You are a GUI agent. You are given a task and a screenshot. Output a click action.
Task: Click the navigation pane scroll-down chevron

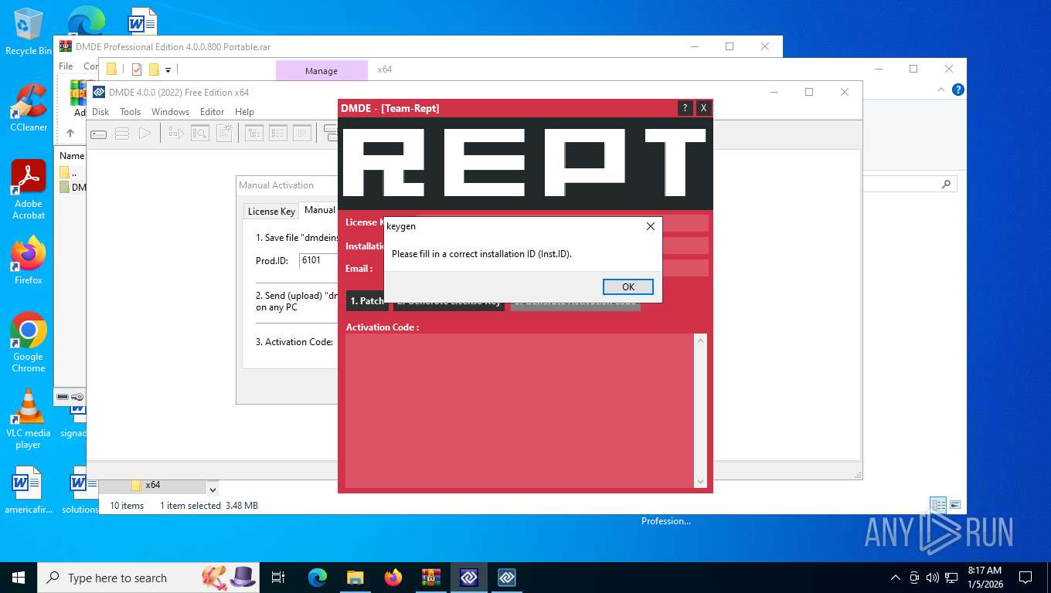(x=213, y=489)
